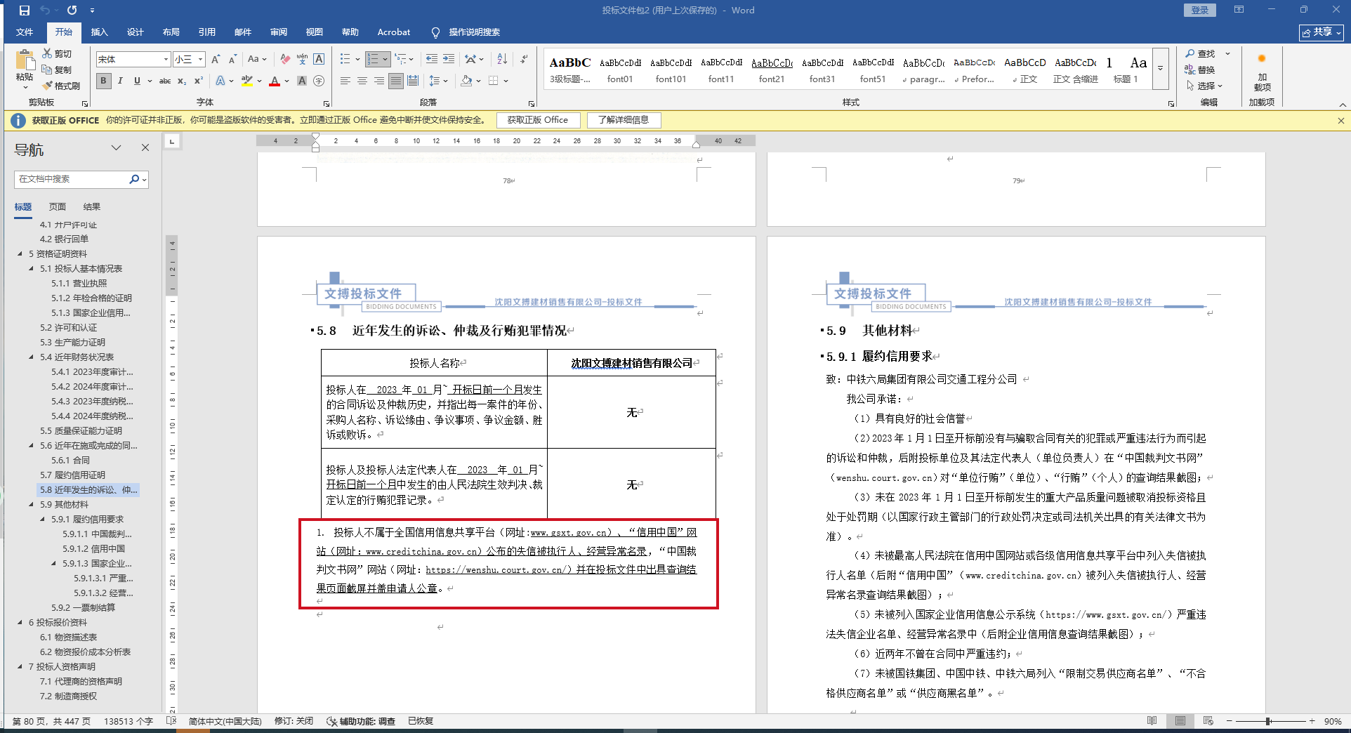Center-align the paragraph text
Viewport: 1351px width, 733px height.
tap(362, 81)
